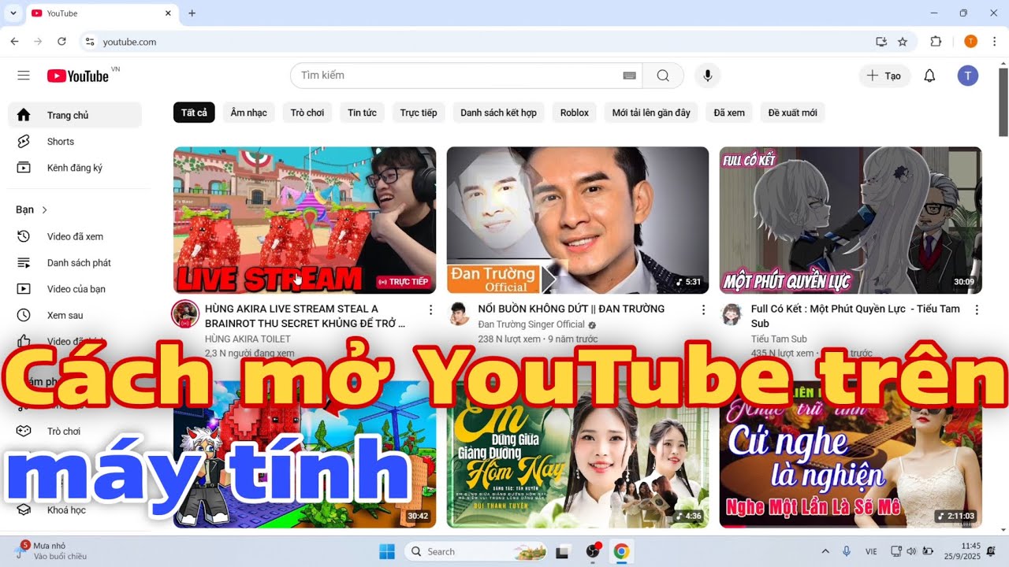This screenshot has width=1009, height=567.
Task: Open HÙNG AKIRA TOILET channel avatar
Action: pos(185,314)
